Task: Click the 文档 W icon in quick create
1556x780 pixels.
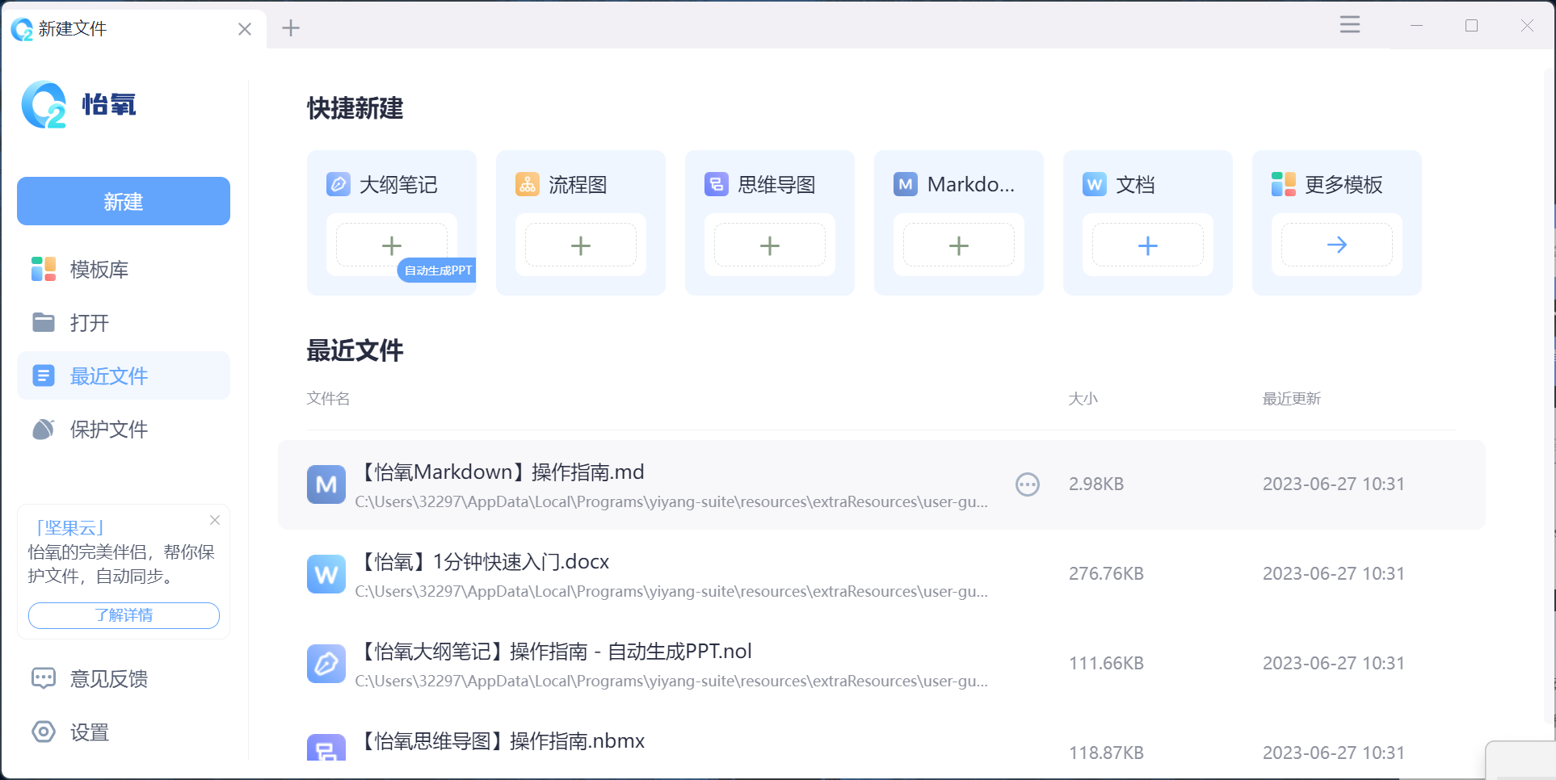Action: coord(1095,184)
